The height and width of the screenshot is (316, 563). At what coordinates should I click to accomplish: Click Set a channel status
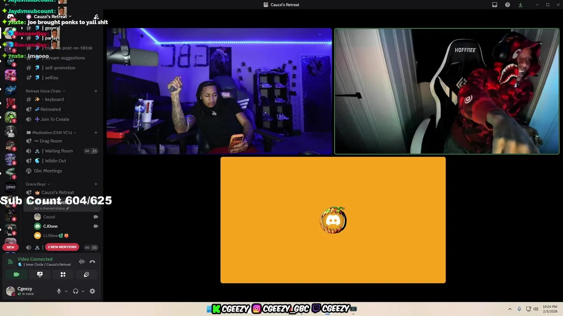(x=51, y=208)
